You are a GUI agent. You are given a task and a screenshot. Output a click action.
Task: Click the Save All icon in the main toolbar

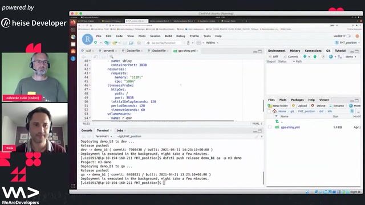[131, 43]
